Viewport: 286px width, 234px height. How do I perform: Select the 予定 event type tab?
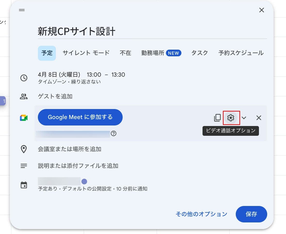[47, 53]
